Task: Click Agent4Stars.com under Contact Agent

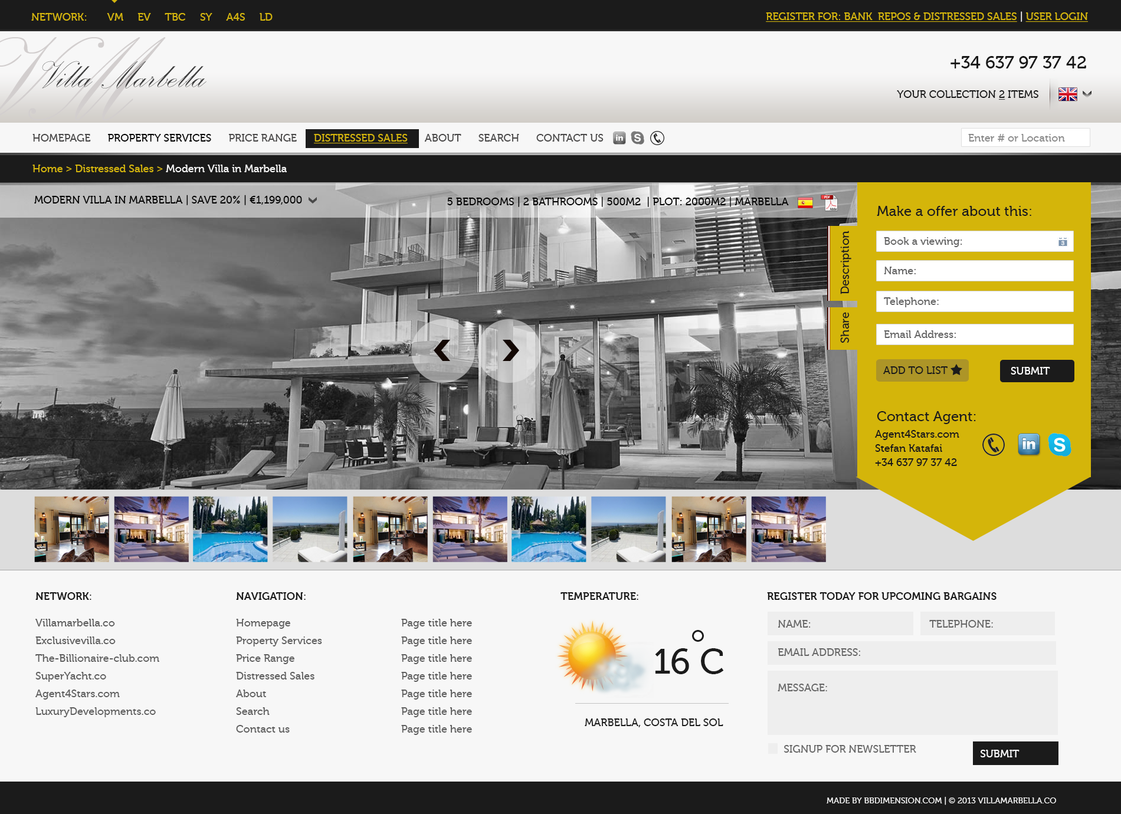Action: (917, 434)
